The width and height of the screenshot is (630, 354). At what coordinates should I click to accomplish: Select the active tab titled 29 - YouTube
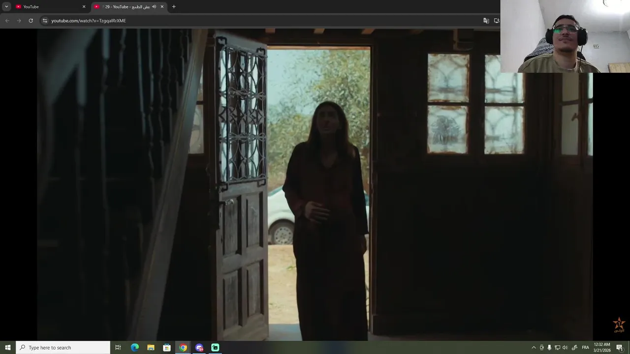pyautogui.click(x=129, y=6)
